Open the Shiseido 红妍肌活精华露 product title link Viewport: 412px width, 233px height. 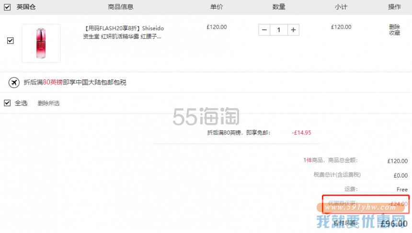pos(123,32)
